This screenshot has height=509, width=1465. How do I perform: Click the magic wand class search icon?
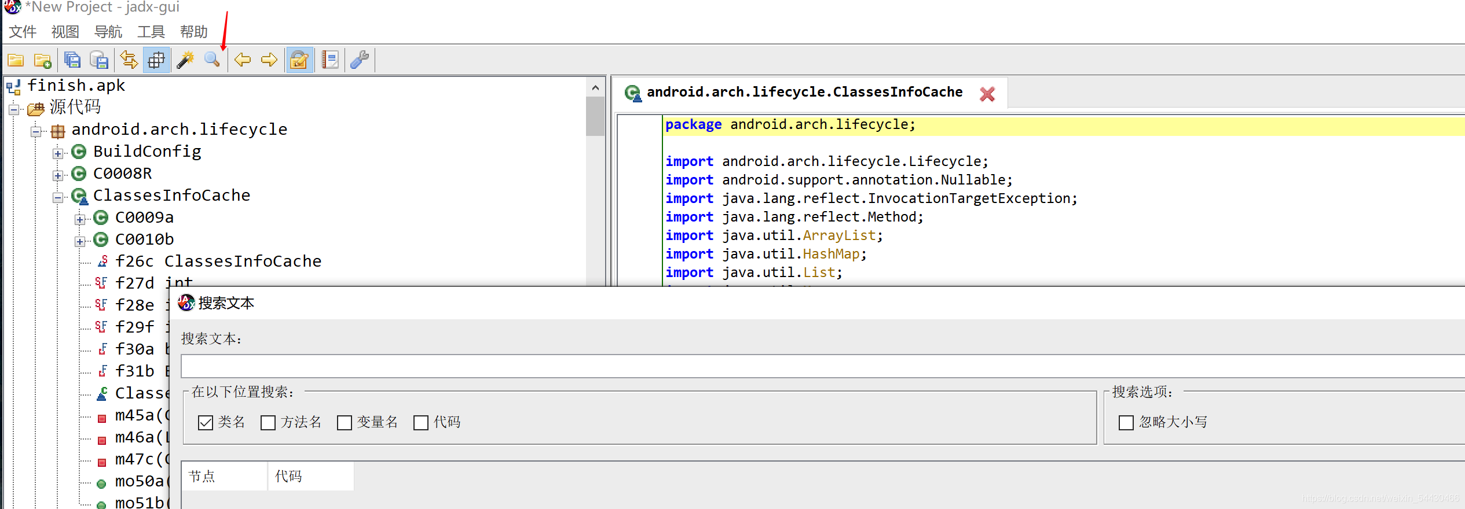(185, 60)
